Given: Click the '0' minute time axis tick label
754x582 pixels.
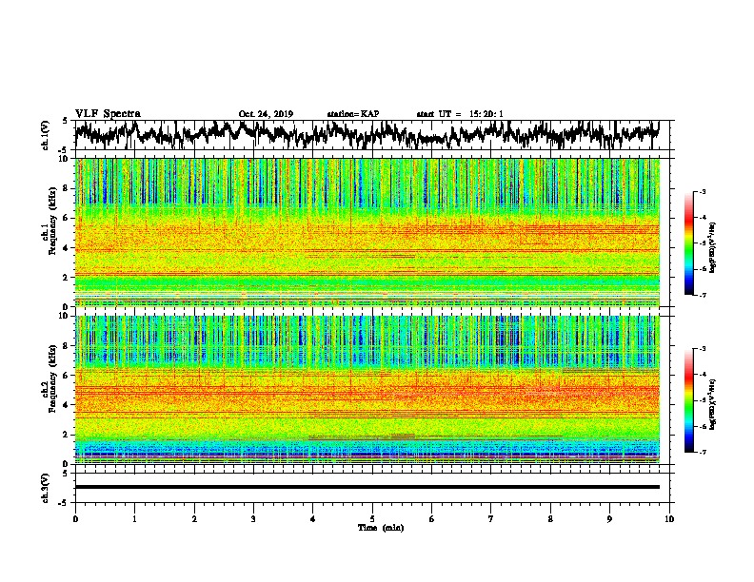Looking at the screenshot, I should 75,519.
